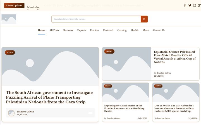Click the NEWS badge on the South African article

pyautogui.click(x=10, y=52)
